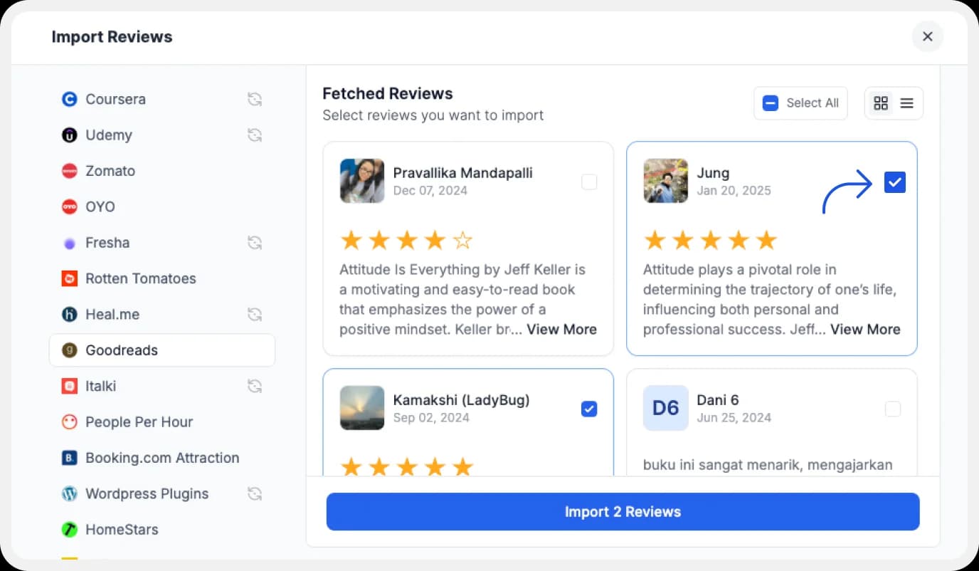The width and height of the screenshot is (979, 571).
Task: Expand Jung's review with View More
Action: click(x=865, y=330)
